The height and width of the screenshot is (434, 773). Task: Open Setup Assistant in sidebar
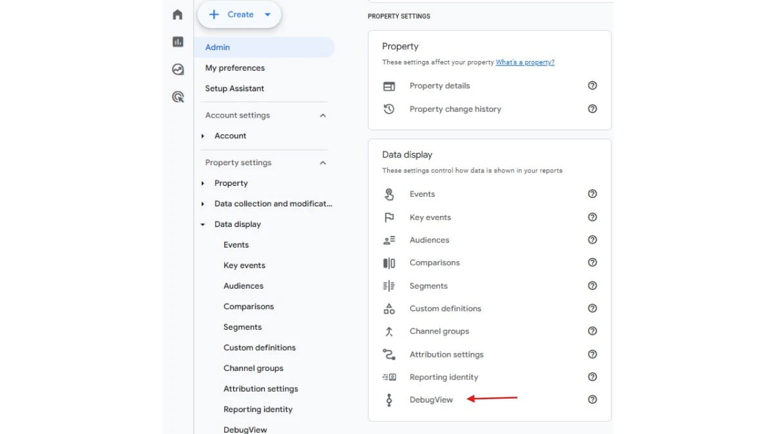tap(234, 89)
